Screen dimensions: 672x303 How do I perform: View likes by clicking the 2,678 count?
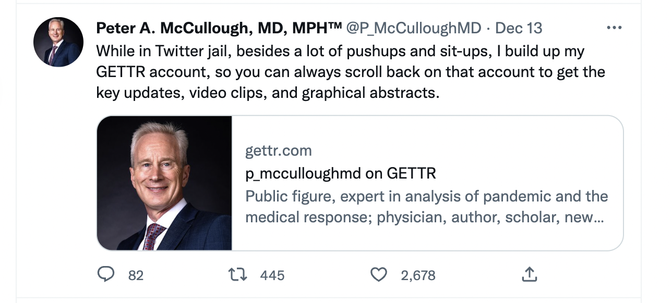click(x=418, y=275)
